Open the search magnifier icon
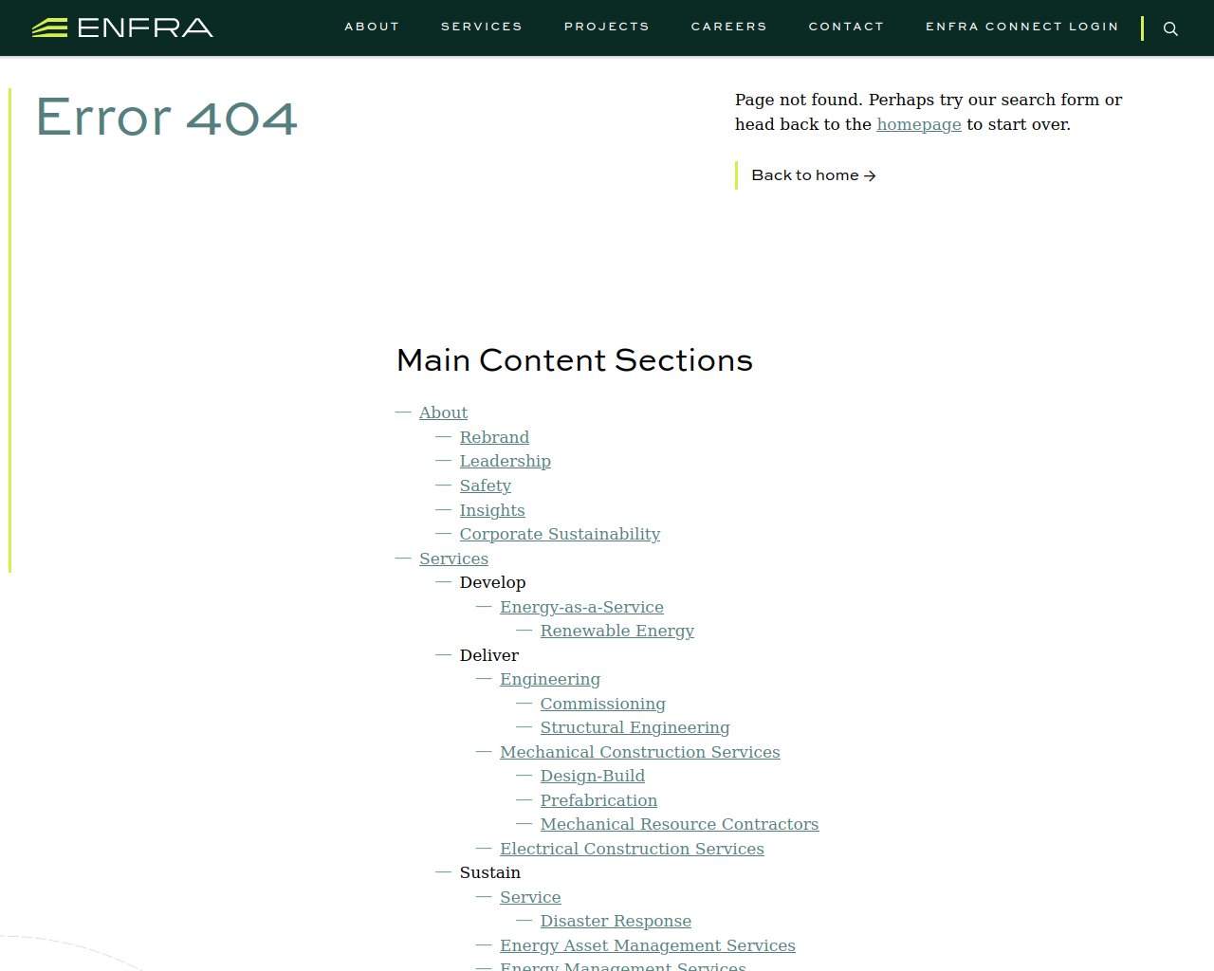The width and height of the screenshot is (1214, 971). (1170, 28)
